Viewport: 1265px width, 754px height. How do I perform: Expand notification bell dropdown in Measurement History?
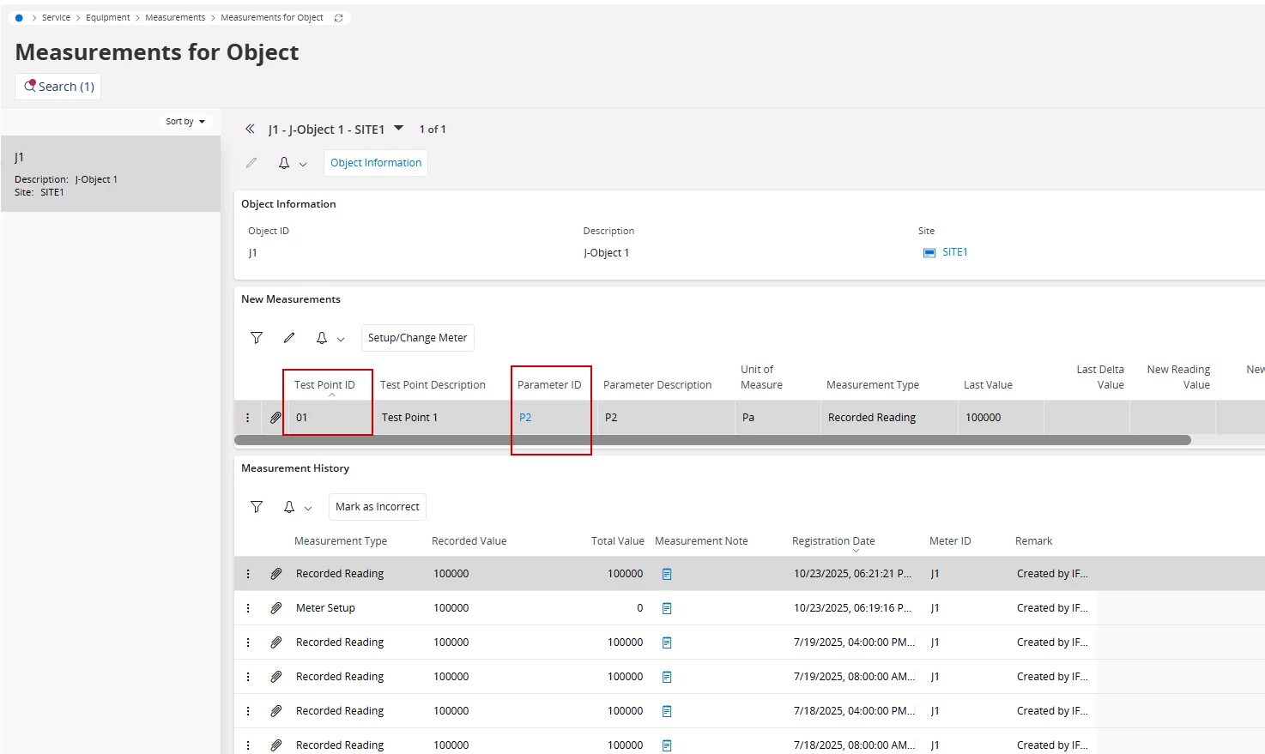click(x=308, y=508)
